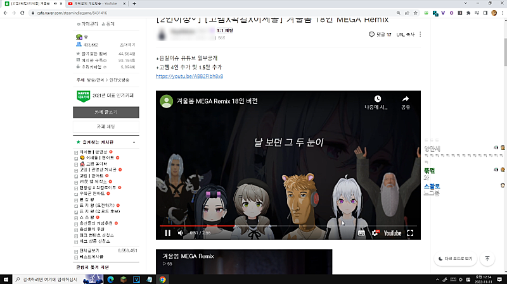Open the Chrome three-dot menu
This screenshot has height=284, width=507.
(x=503, y=13)
